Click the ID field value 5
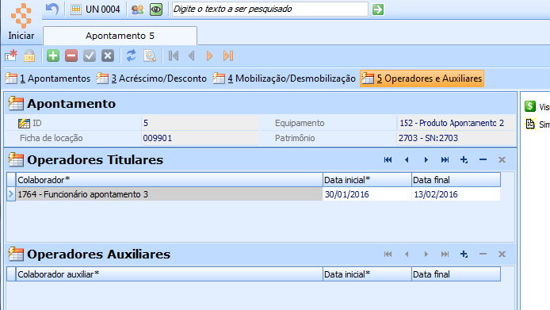Screen dimensions: 550x310 200,123
